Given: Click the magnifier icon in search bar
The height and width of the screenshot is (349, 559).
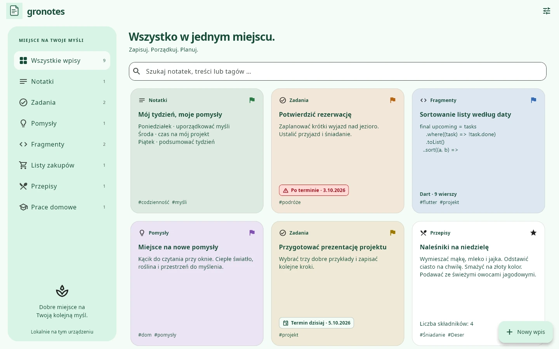Looking at the screenshot, I should [x=137, y=71].
